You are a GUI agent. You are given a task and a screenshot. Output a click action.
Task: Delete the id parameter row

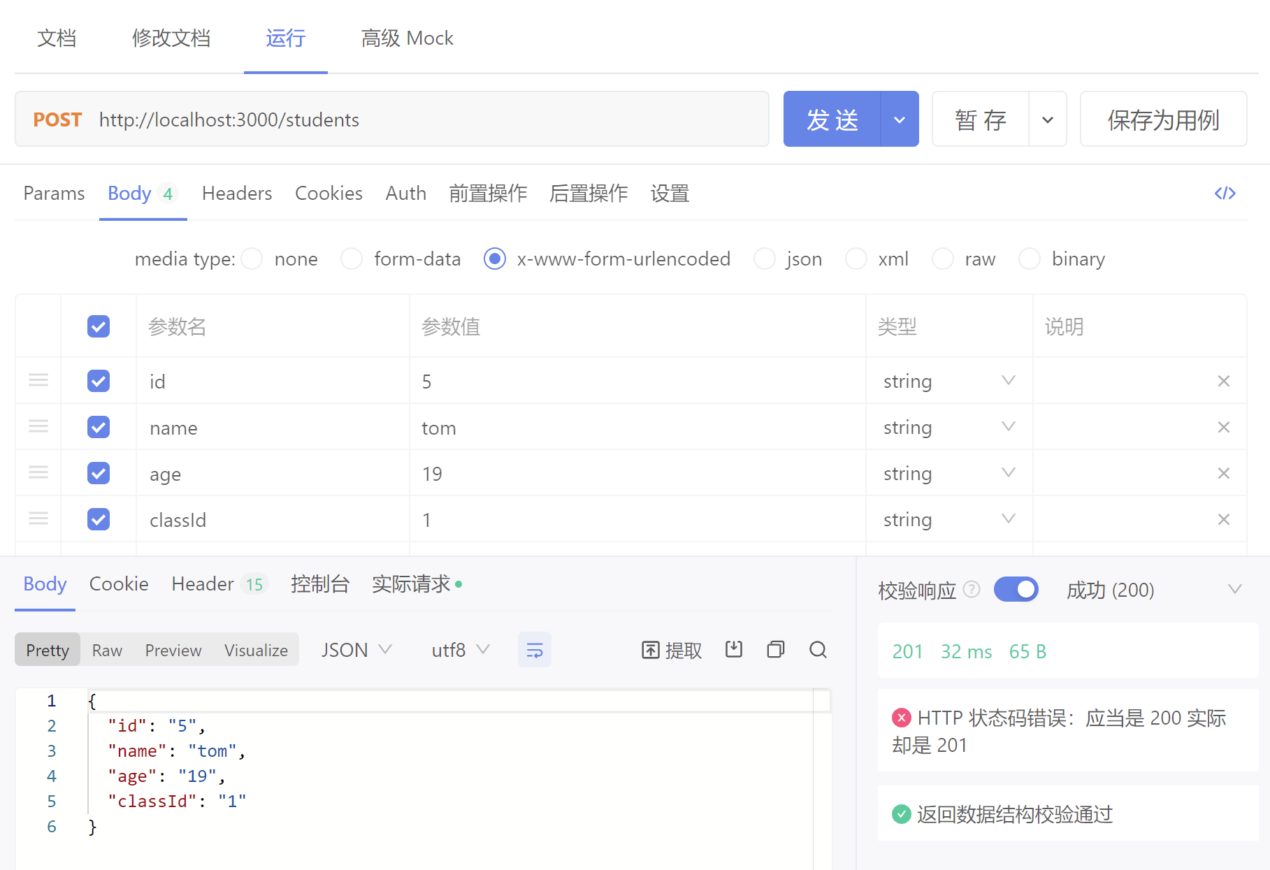pos(1223,381)
